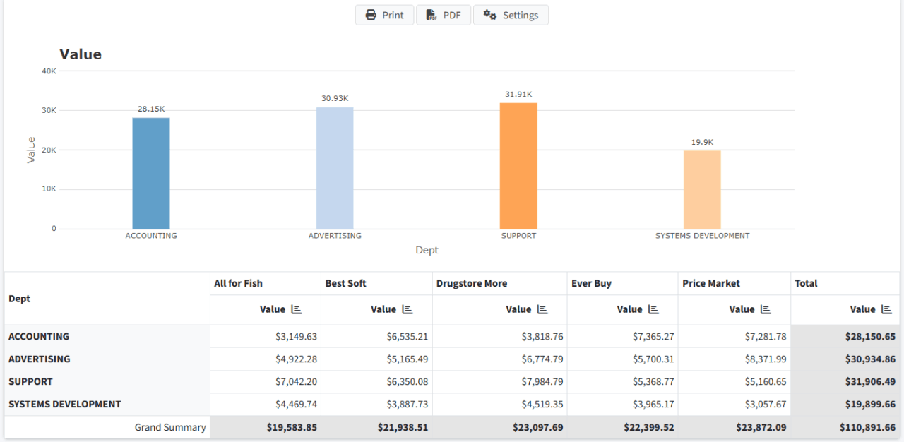Select the ADVERTISING row label
Screen dimensions: 904x442
click(40, 359)
